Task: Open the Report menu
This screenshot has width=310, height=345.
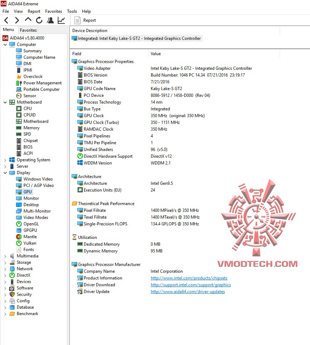Action: point(34,11)
